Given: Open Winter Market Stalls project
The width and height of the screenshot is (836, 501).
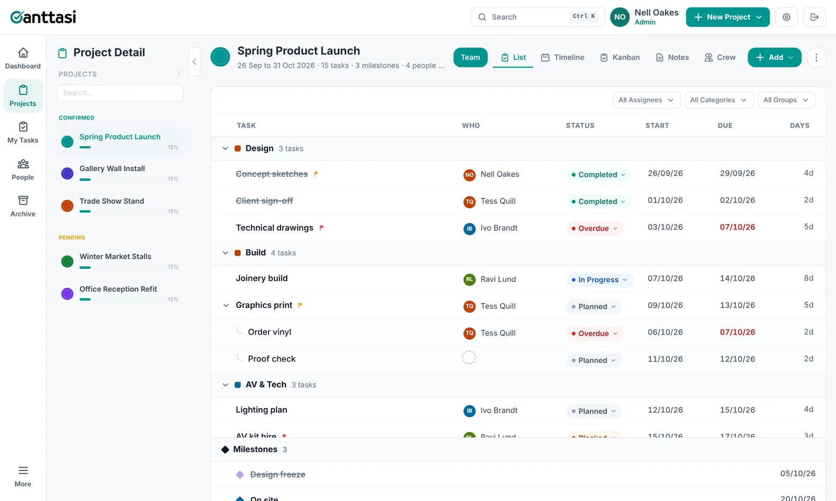Looking at the screenshot, I should [120, 261].
